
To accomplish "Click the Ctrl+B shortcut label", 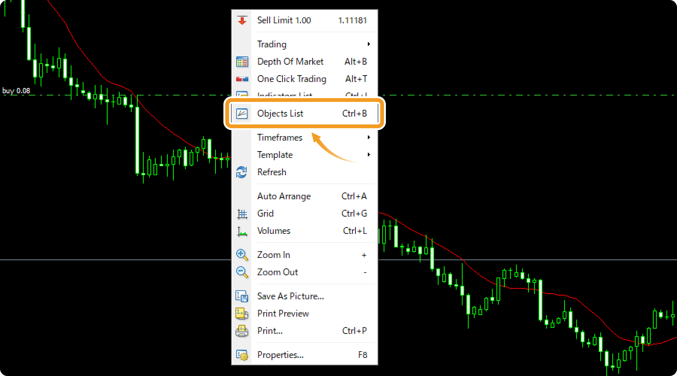I will click(x=354, y=114).
